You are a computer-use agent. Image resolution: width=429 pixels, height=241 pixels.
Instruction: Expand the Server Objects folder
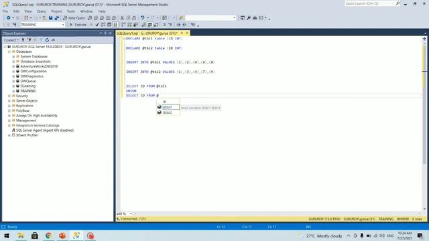pos(9,101)
